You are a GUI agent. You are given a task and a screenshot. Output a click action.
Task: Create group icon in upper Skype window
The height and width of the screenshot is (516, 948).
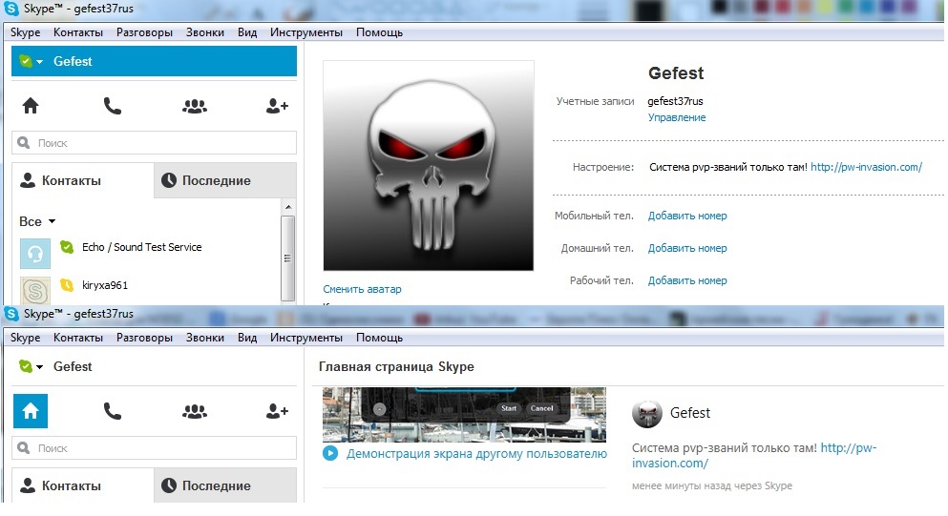pyautogui.click(x=195, y=106)
